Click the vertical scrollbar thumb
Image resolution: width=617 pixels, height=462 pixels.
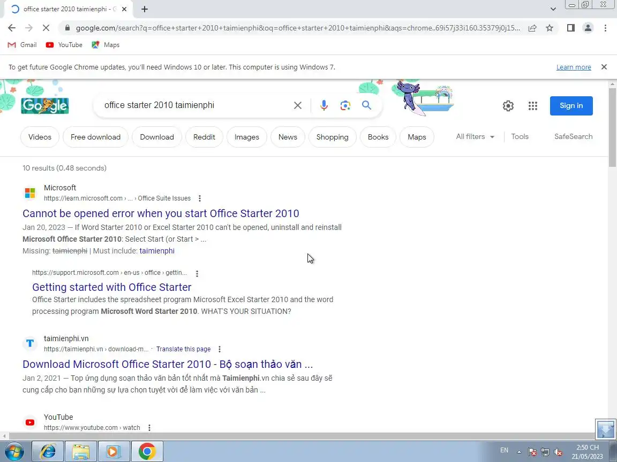(x=612, y=128)
